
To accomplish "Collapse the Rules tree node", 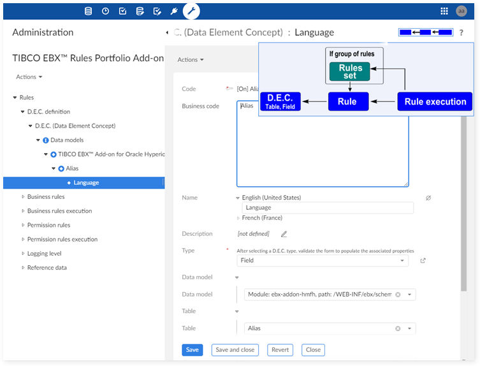I will pos(15,98).
